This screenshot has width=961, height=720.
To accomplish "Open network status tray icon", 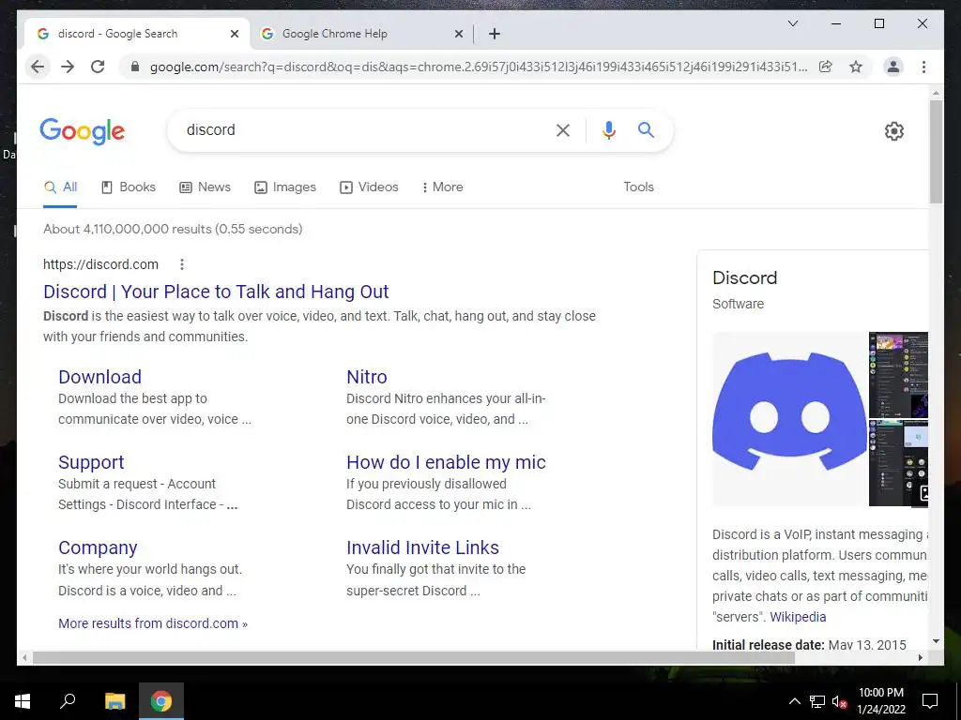I will click(x=817, y=701).
